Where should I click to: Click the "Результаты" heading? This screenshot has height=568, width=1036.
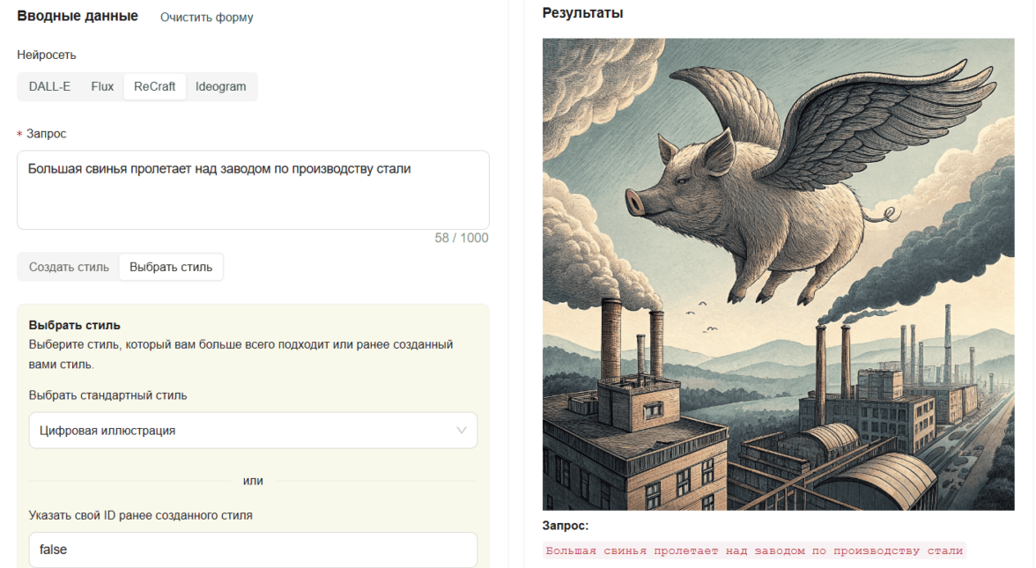(582, 13)
